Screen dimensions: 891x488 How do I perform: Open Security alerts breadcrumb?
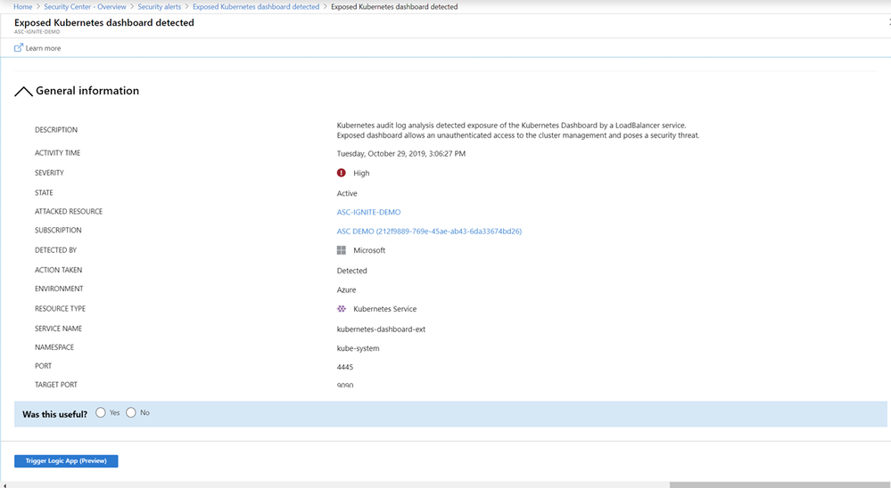159,7
